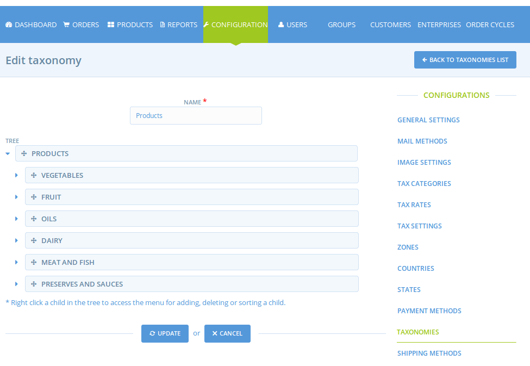The width and height of the screenshot is (530, 366).
Task: Click the move handle icon beside FRUIT
Action: [34, 197]
